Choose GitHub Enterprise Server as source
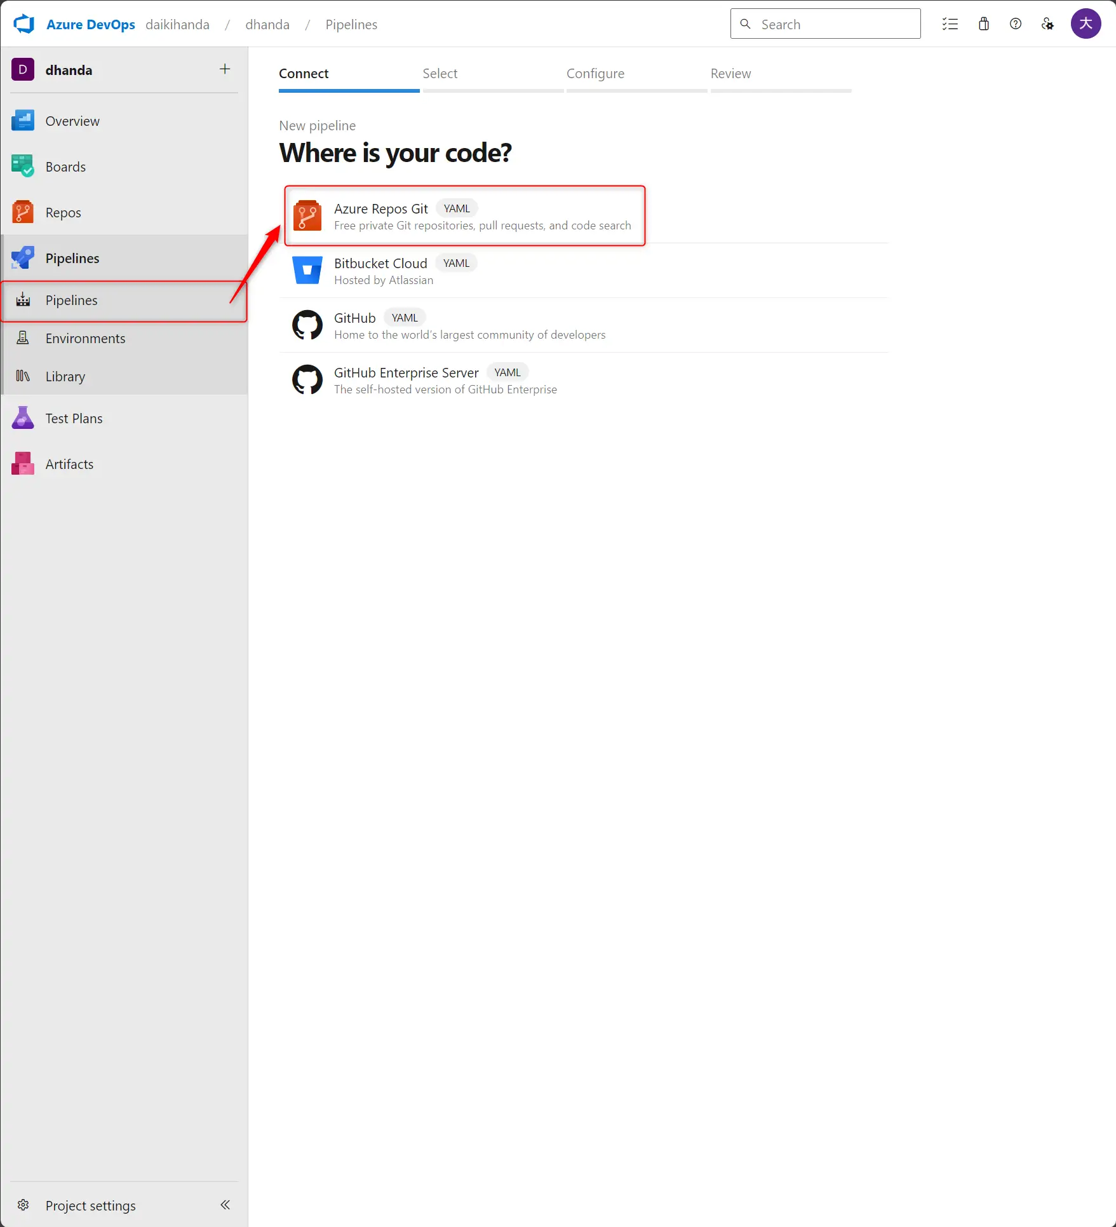This screenshot has height=1227, width=1116. click(x=583, y=380)
